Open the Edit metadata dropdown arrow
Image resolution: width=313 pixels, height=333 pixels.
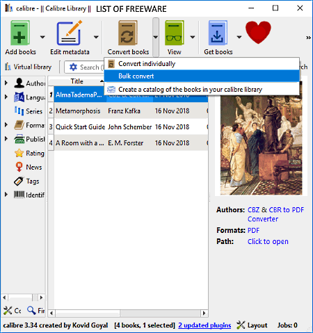tap(96, 37)
